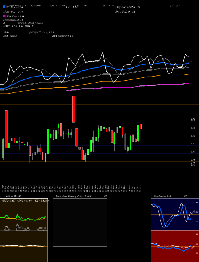Open the empty Intra Day Trading Price chart box
This screenshot has height=262, width=199.
tap(80, 222)
